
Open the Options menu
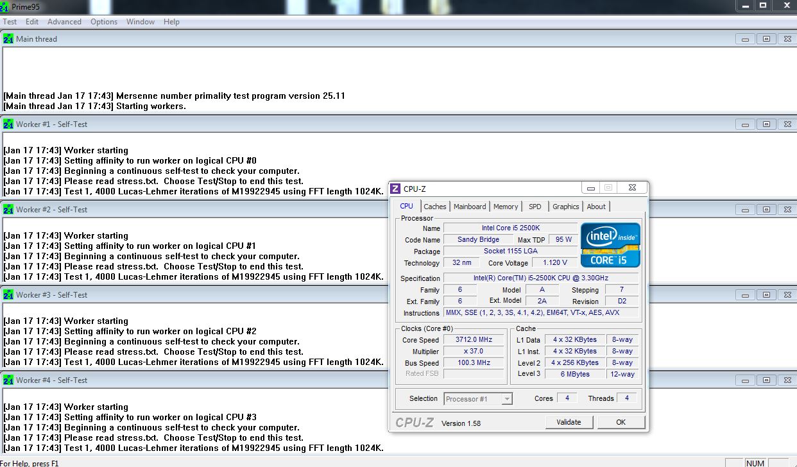coord(104,22)
